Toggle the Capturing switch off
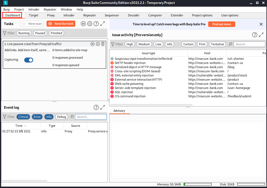 29,60
